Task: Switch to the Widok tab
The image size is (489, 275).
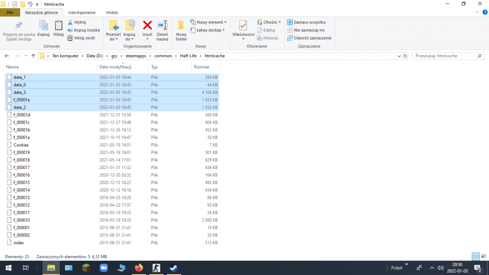Action: [x=112, y=13]
